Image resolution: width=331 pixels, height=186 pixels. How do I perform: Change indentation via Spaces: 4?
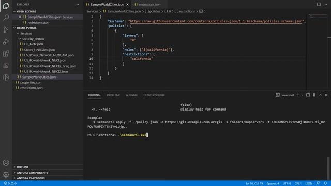point(273,183)
